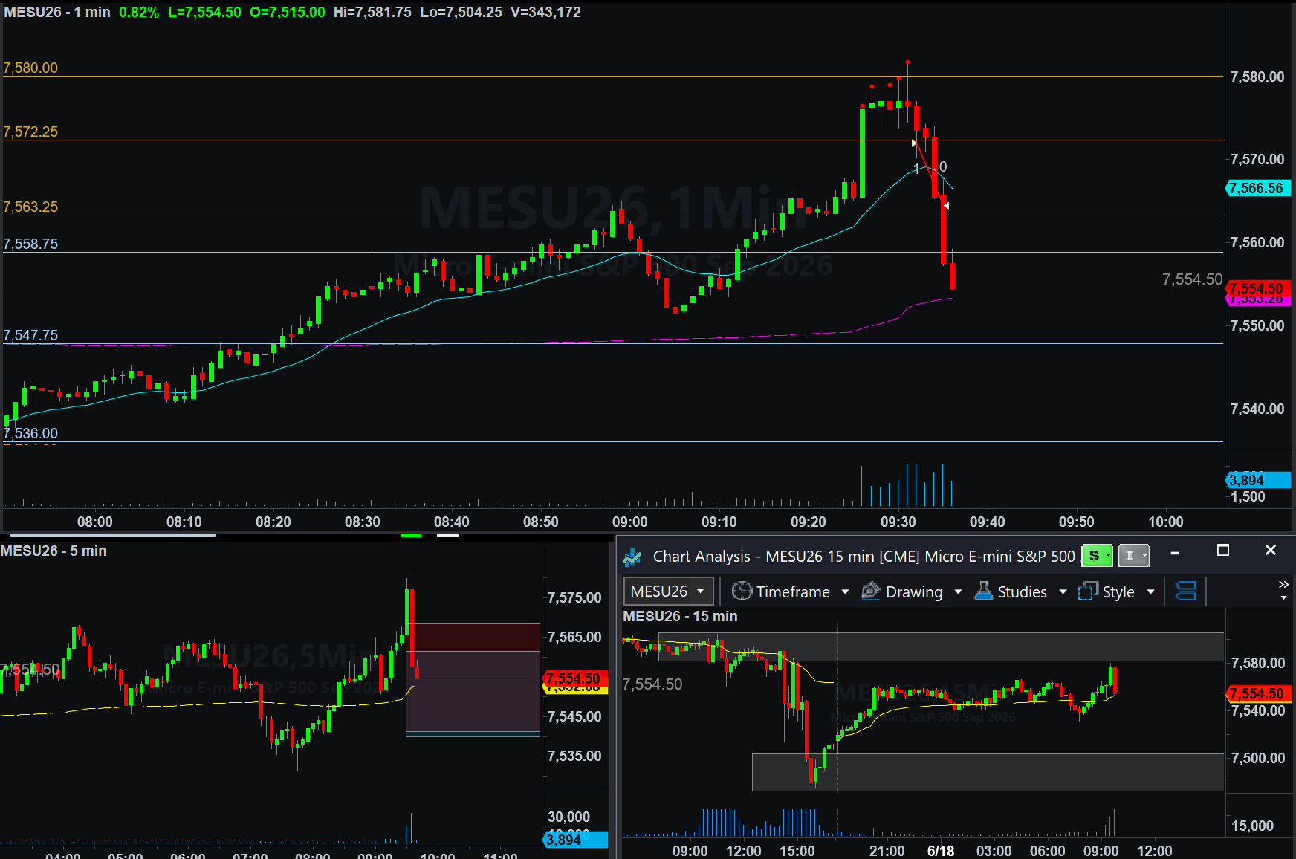Click the 7,547.75 horizontal line label
The width and height of the screenshot is (1296, 859).
point(30,335)
